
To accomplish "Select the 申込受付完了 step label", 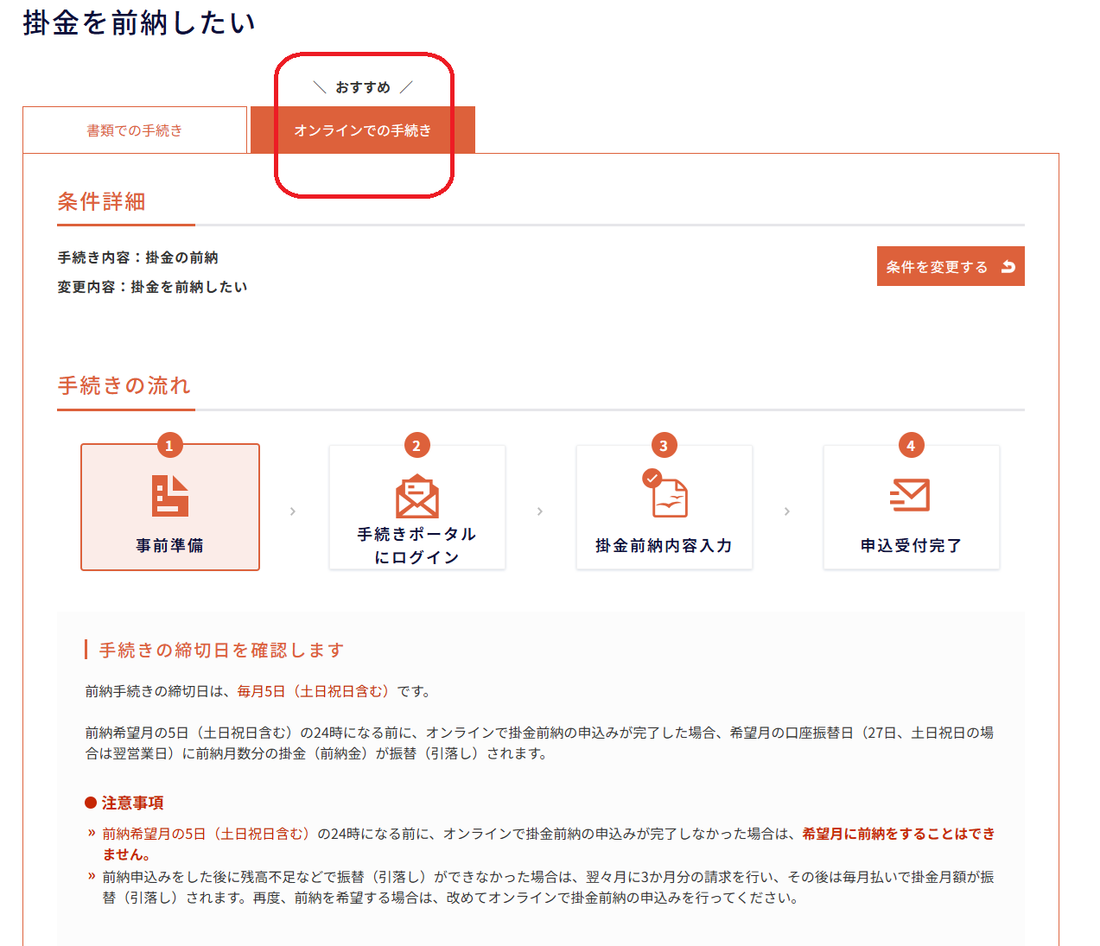I will pos(911,545).
